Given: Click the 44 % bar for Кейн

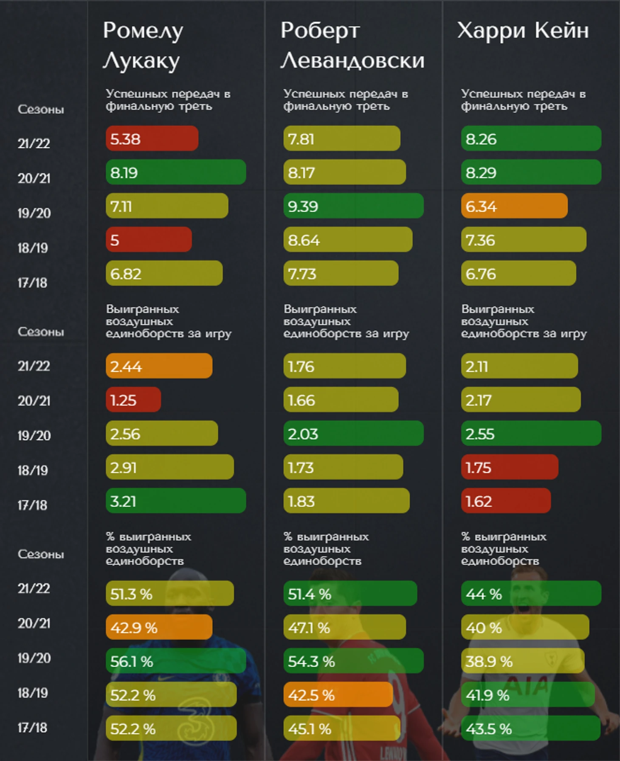Looking at the screenshot, I should 531,593.
